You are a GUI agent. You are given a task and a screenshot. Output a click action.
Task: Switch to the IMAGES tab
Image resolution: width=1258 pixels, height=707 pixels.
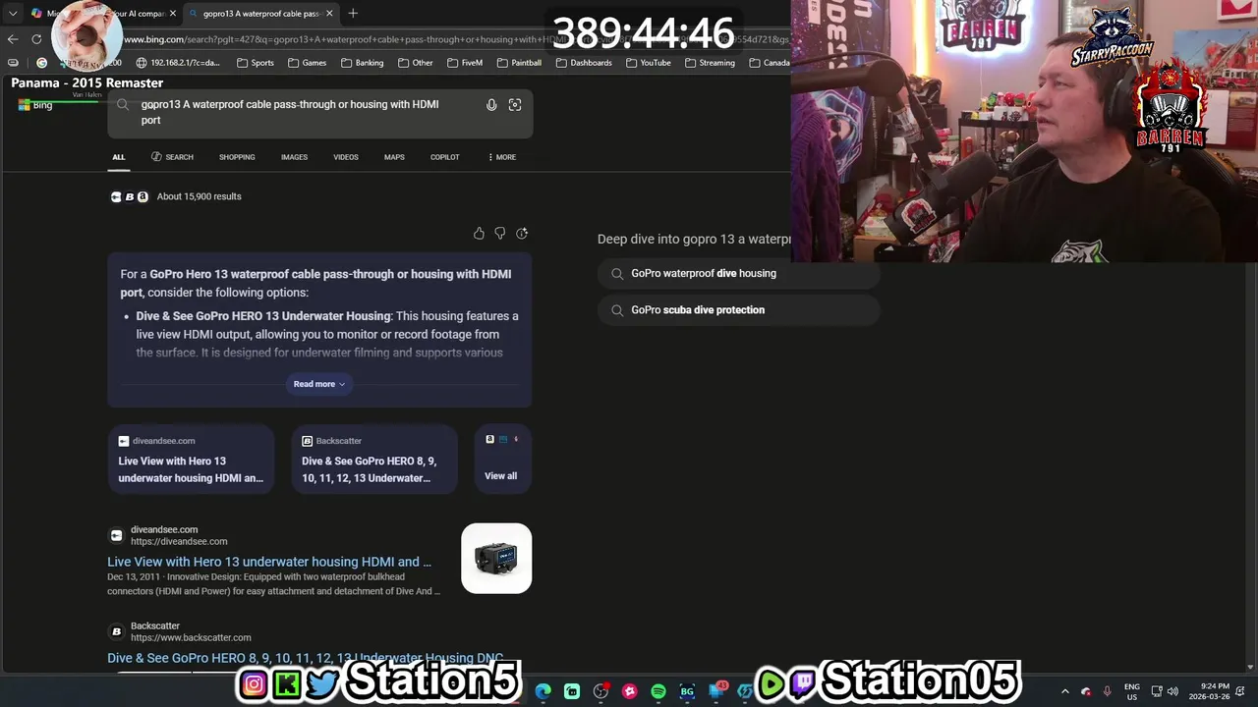click(x=294, y=157)
